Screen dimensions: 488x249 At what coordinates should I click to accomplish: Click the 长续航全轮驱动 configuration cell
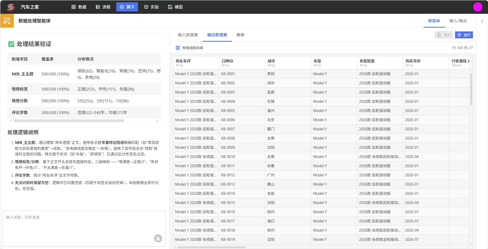380,240
